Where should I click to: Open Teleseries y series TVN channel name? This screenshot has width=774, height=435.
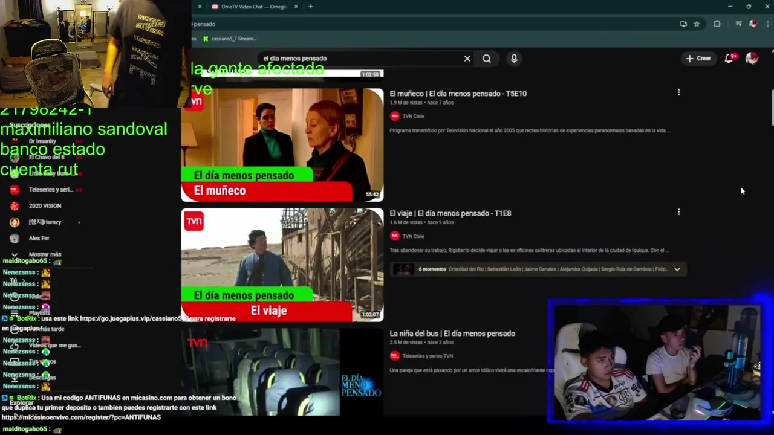coord(428,356)
